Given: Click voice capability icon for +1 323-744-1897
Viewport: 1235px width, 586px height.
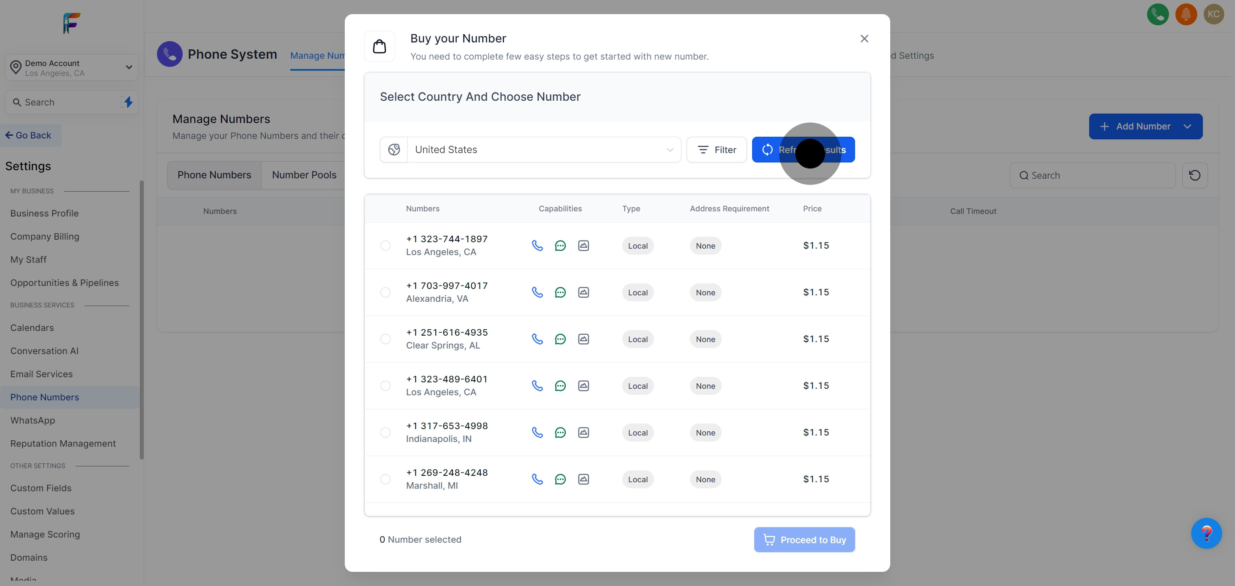Looking at the screenshot, I should [537, 246].
